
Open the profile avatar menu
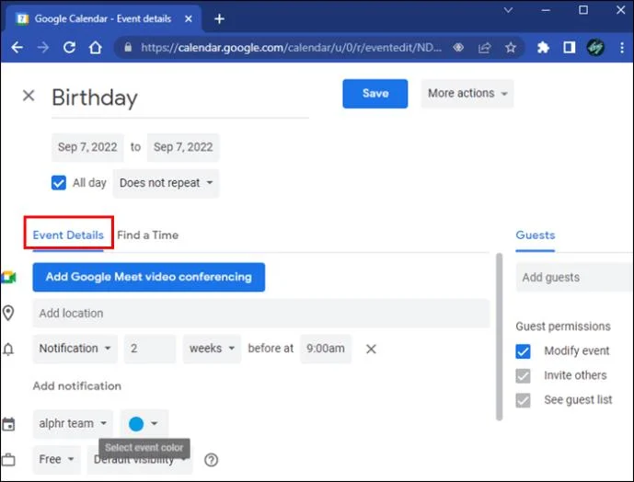point(595,48)
